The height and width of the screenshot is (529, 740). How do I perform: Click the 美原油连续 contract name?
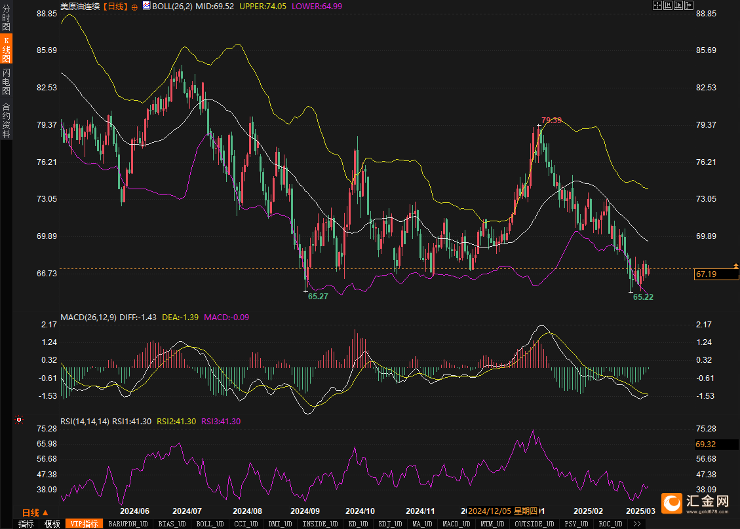coord(80,7)
